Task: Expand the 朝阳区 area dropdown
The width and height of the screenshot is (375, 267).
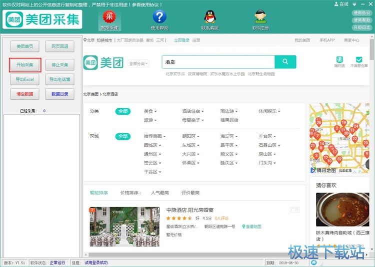Action: pyautogui.click(x=191, y=136)
